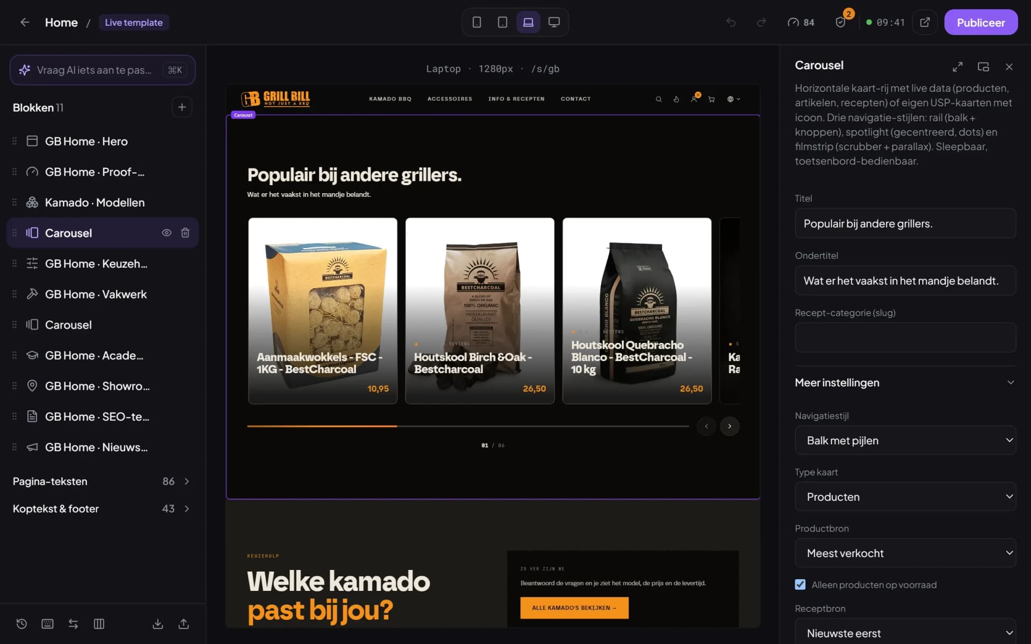
Task: Click the flame icon in site header
Action: coord(676,99)
